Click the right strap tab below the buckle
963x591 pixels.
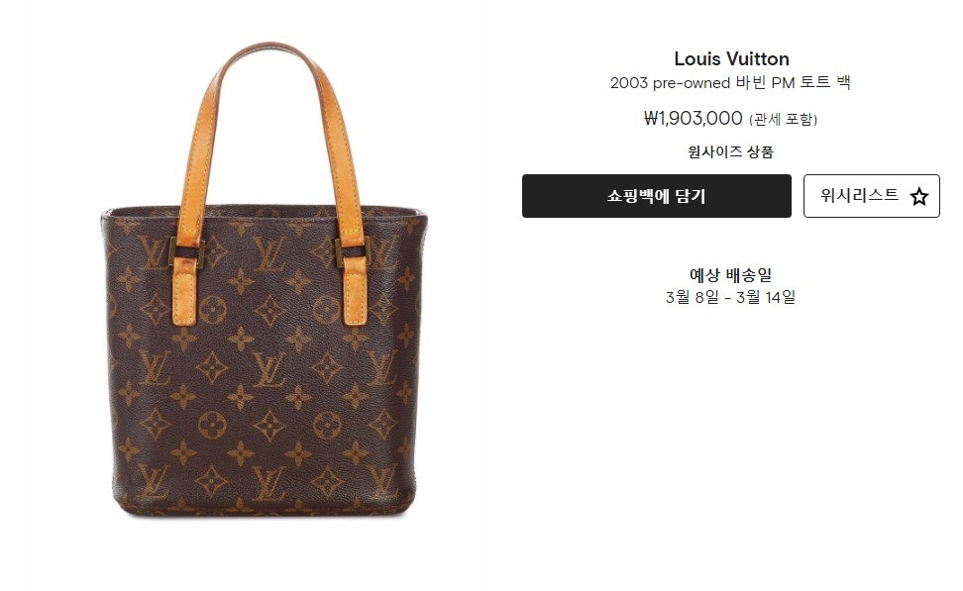click(x=355, y=293)
